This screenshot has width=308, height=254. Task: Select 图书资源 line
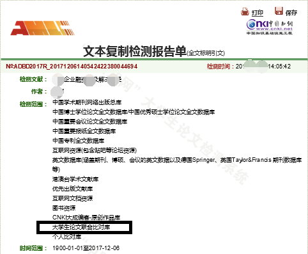coord(64,208)
